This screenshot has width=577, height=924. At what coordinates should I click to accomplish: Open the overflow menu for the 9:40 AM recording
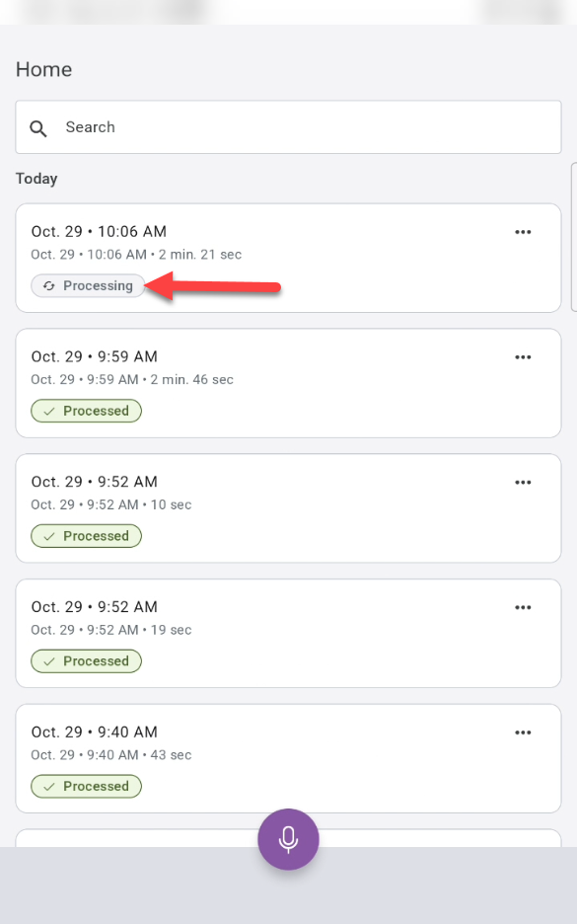tap(523, 732)
